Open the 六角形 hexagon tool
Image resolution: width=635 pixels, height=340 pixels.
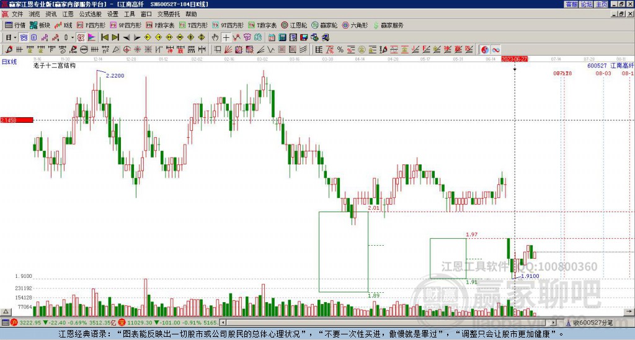pos(355,25)
